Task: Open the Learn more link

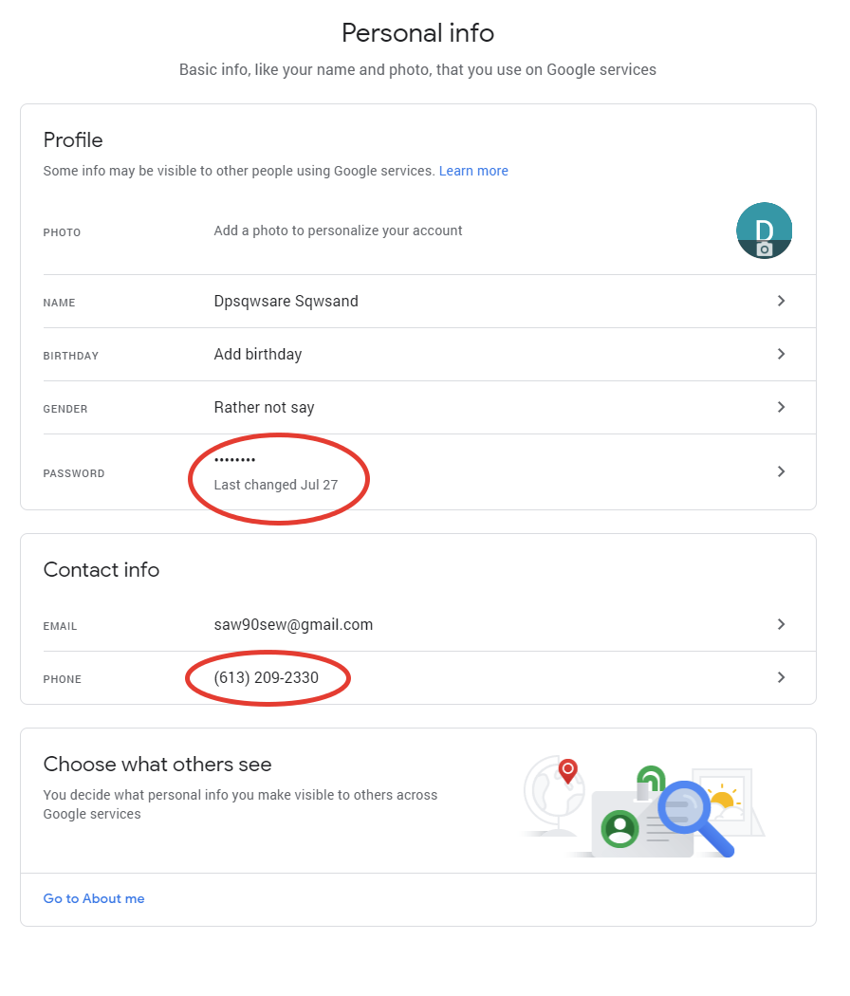Action: (473, 171)
